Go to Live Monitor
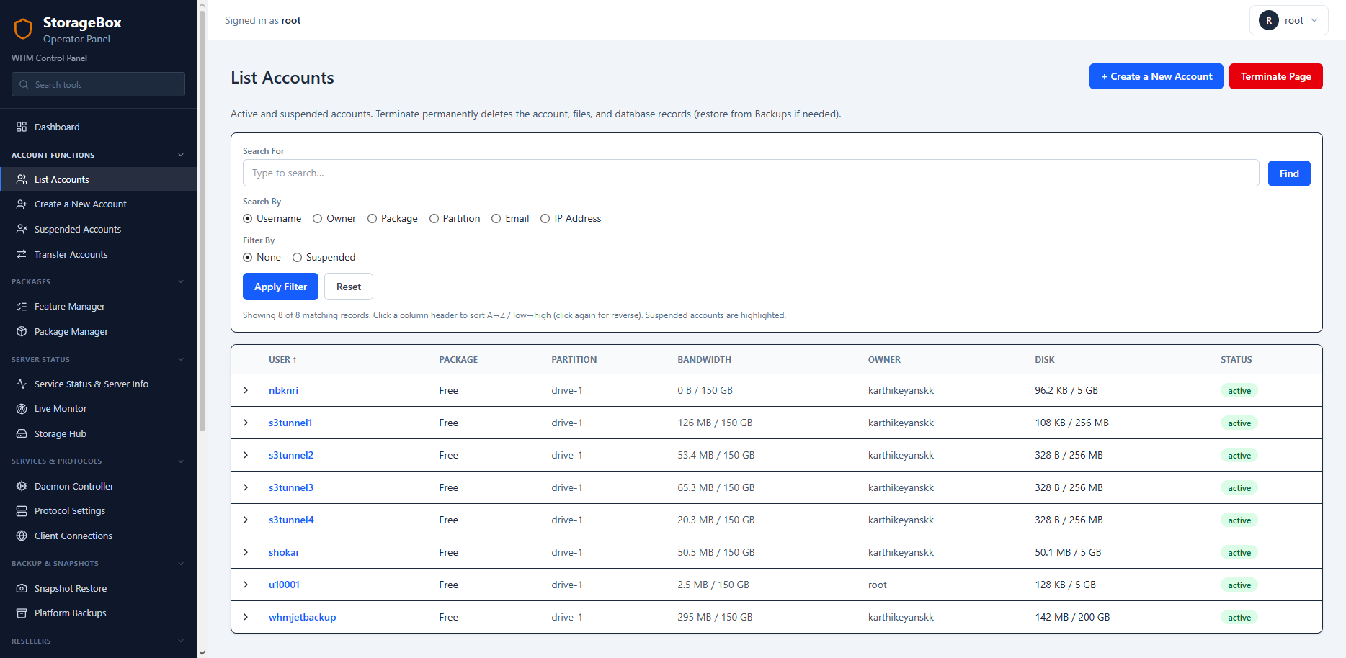The width and height of the screenshot is (1346, 658). pos(98,409)
